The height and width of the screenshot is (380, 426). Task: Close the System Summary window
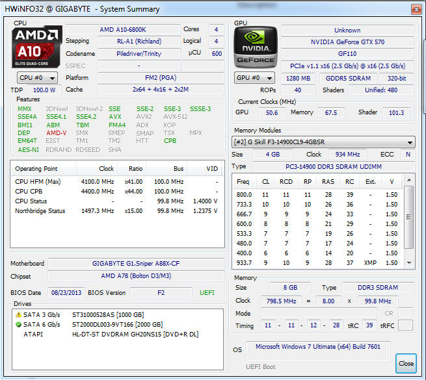click(416, 10)
